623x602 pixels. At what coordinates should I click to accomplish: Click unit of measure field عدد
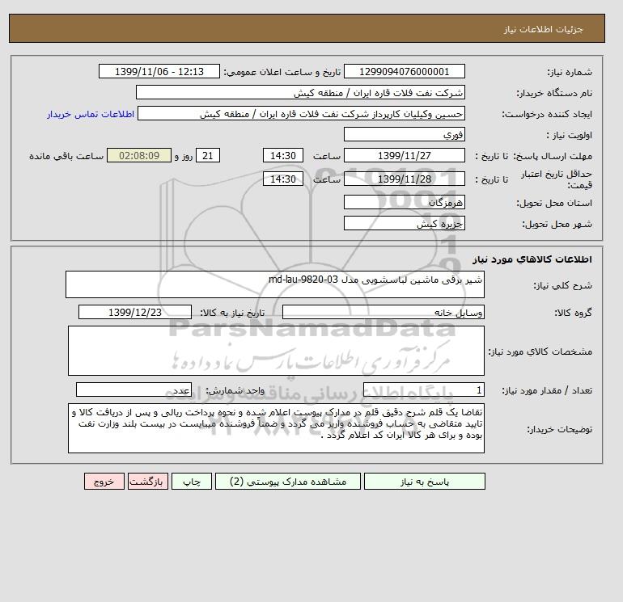point(133,390)
